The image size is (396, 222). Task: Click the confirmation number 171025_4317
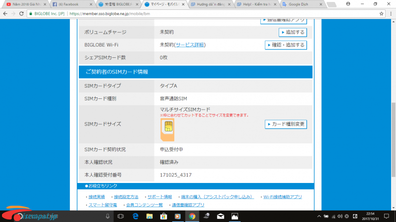[x=176, y=175]
